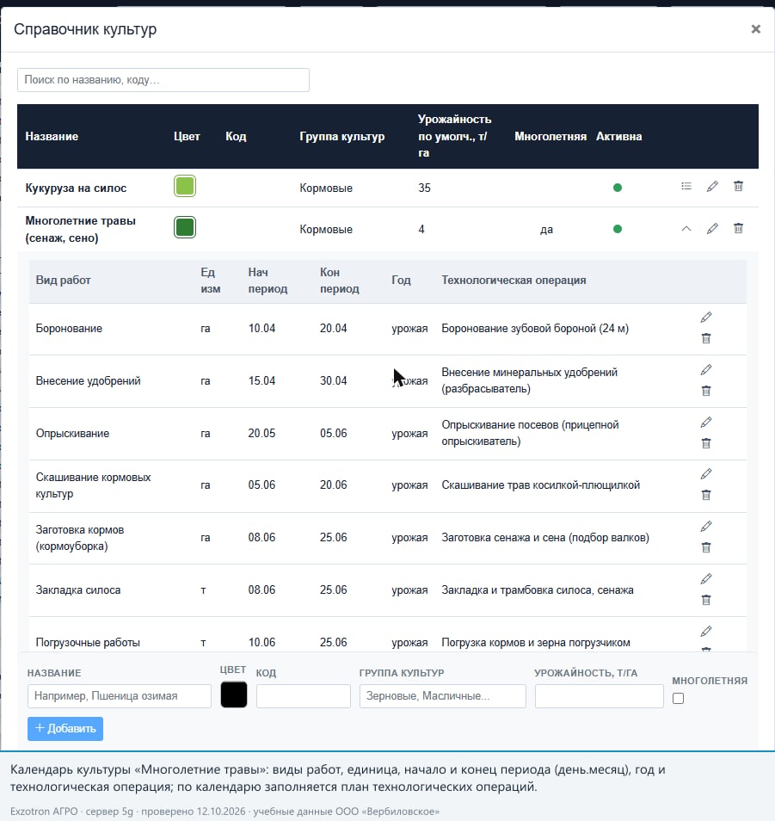Delete the Скашивание кормовых культур row

pyautogui.click(x=706, y=495)
